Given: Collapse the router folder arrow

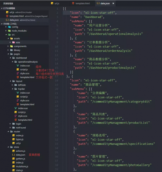Looking at the screenshot, I should point(8,131).
